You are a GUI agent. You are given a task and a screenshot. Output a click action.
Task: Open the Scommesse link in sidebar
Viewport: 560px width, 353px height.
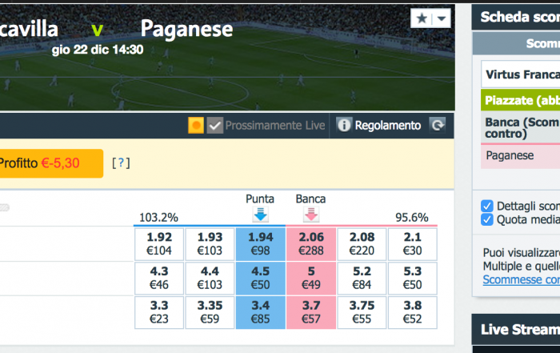tap(522, 279)
